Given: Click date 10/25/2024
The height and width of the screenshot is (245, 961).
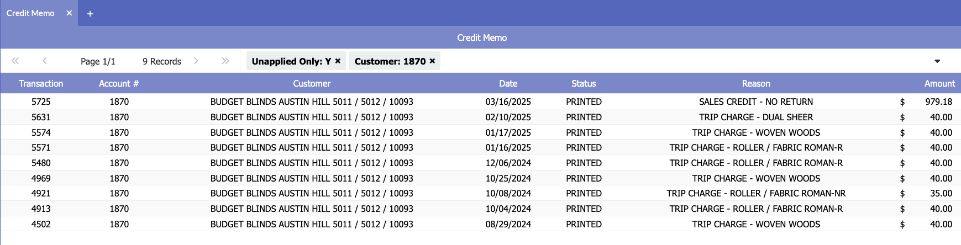Looking at the screenshot, I should (508, 178).
